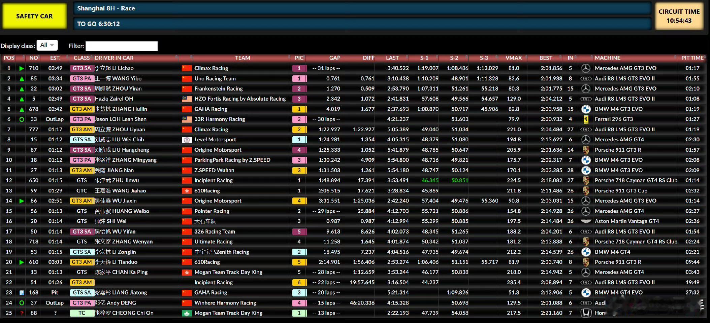Viewport: 710px width, 323px height.
Task: Open the Display class dropdown
Action: point(47,45)
